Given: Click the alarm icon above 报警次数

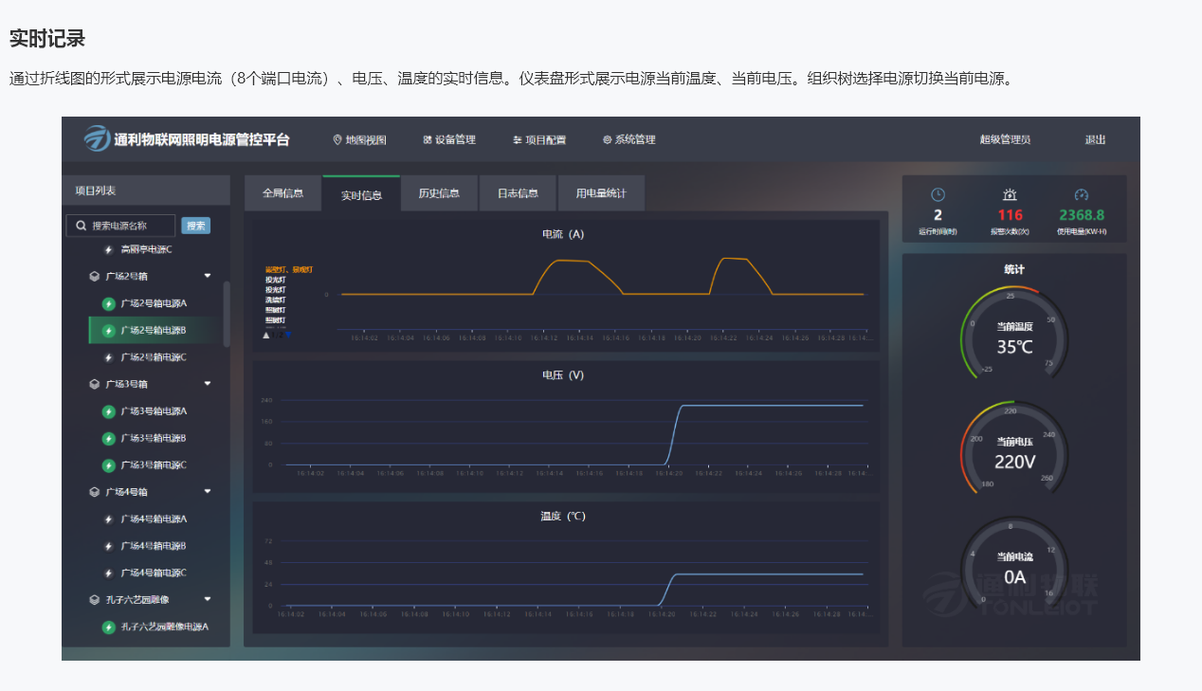Looking at the screenshot, I should pyautogui.click(x=1010, y=195).
